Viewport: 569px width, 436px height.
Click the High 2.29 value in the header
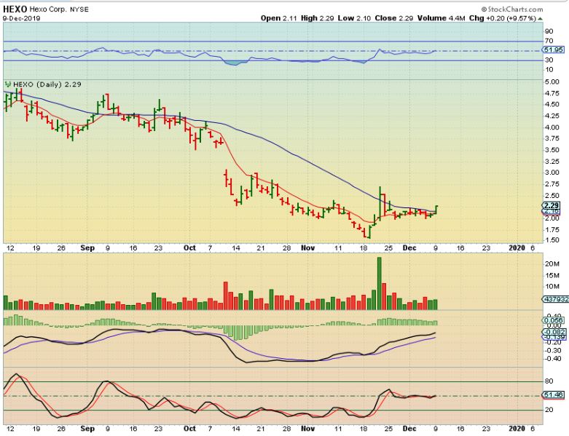(x=317, y=18)
